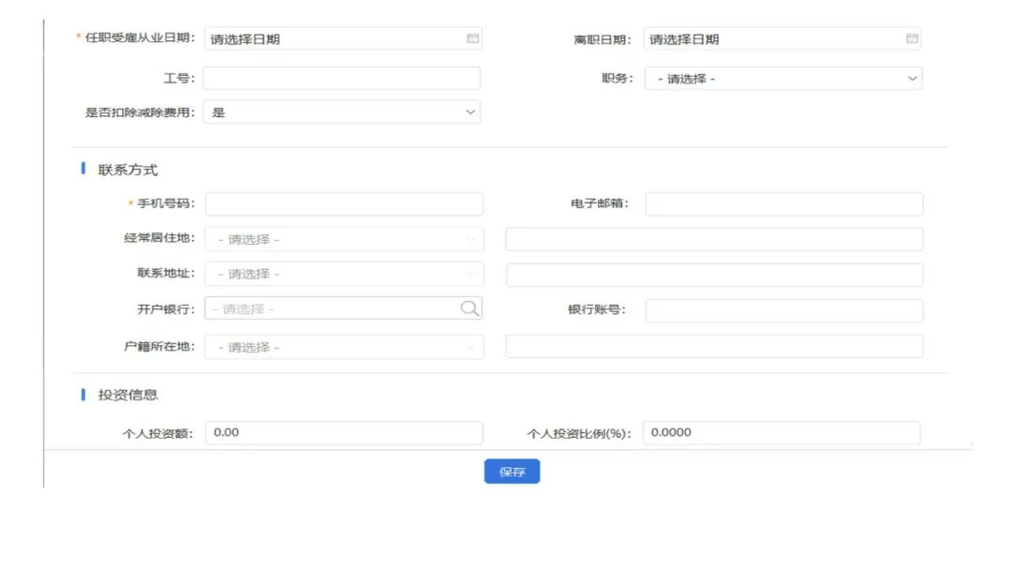
Task: Click the 联系方式 section heading
Action: coord(127,170)
